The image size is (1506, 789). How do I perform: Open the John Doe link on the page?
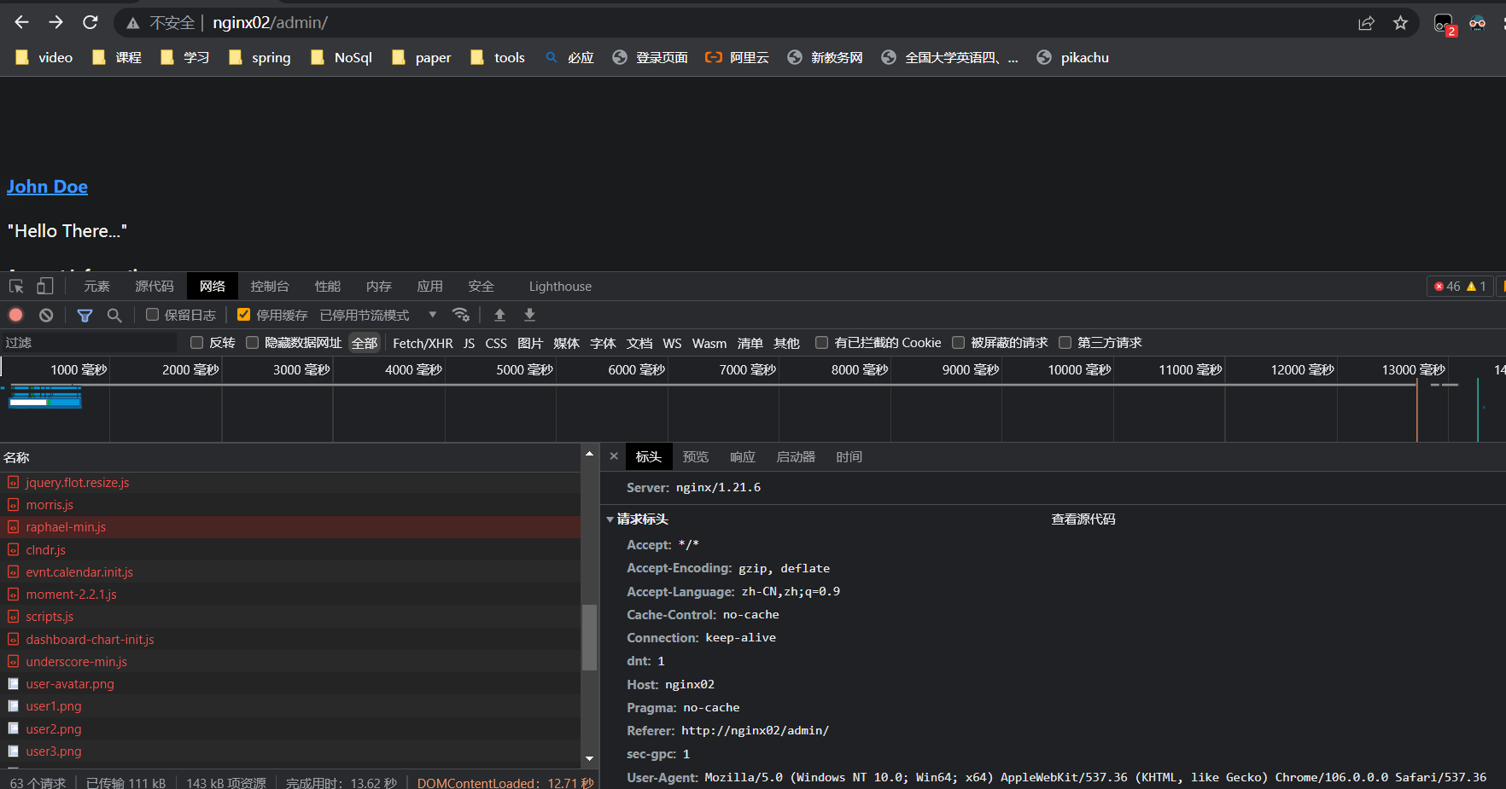47,187
